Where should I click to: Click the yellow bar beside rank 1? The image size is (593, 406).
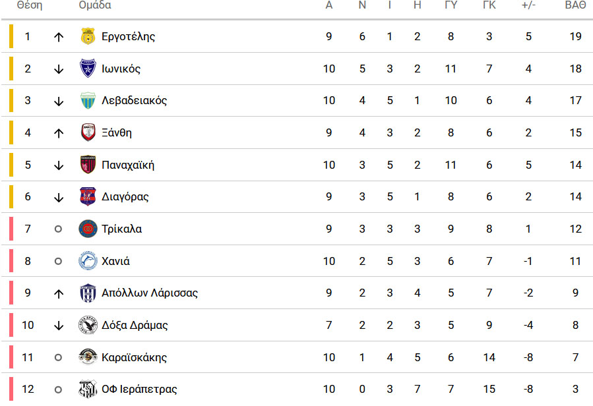coord(11,36)
